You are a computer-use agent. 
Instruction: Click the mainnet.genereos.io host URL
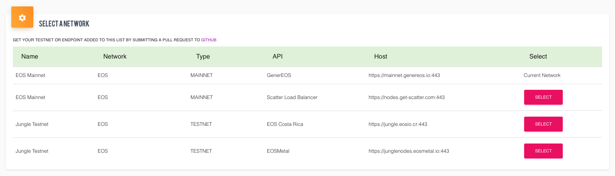[405, 75]
